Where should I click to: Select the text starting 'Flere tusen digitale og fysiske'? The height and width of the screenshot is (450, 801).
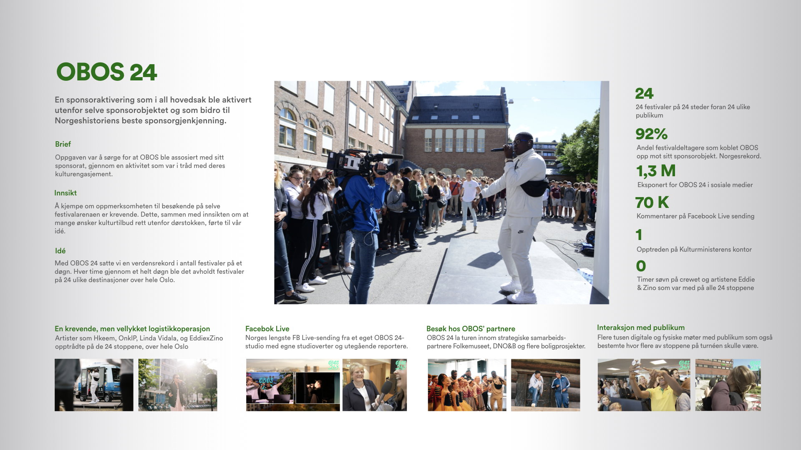685,341
